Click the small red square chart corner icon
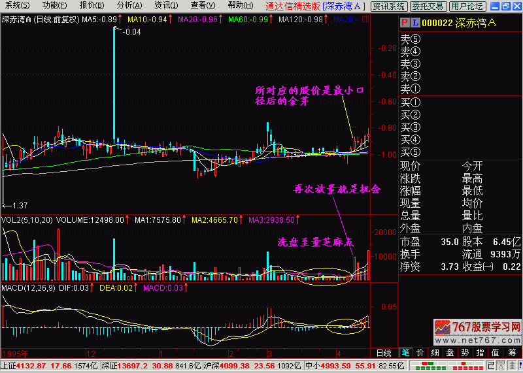Image resolution: width=523 pixels, height=373 pixels. point(365,19)
